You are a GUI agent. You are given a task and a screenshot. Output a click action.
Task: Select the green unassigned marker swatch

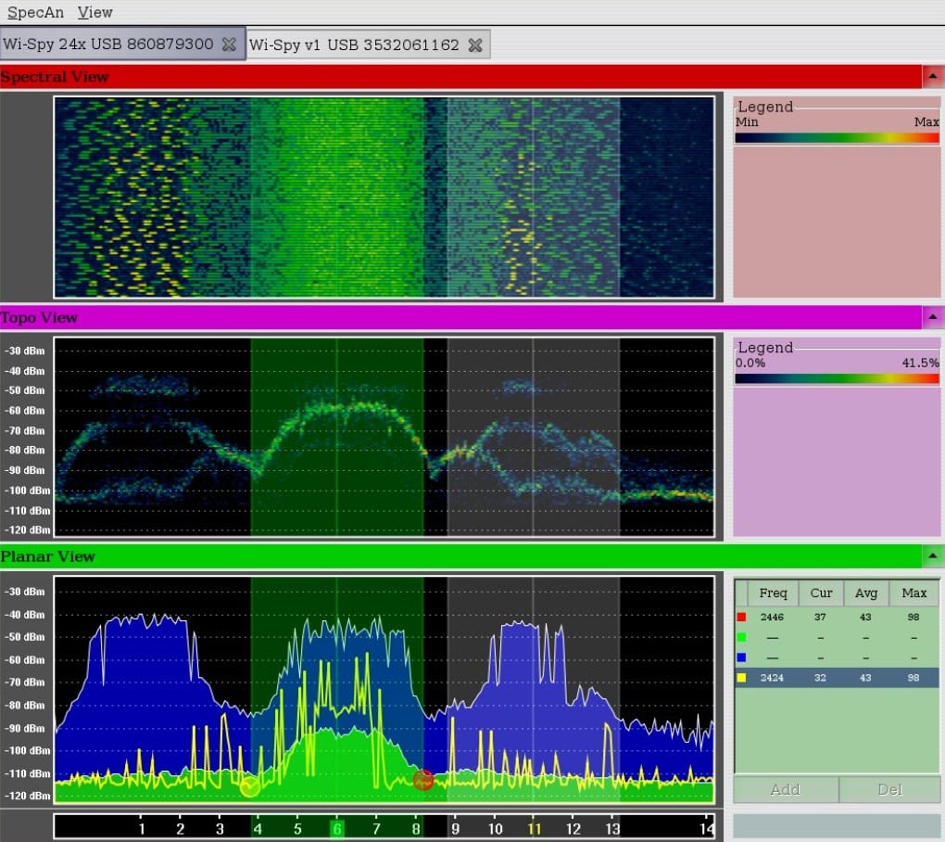(x=743, y=637)
